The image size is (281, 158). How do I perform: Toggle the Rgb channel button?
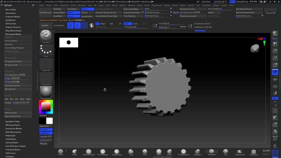point(112,24)
